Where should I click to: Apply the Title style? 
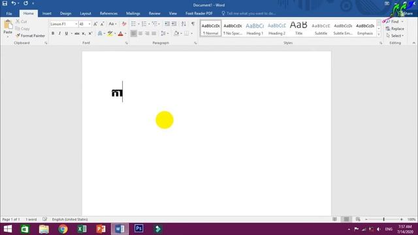(298, 28)
